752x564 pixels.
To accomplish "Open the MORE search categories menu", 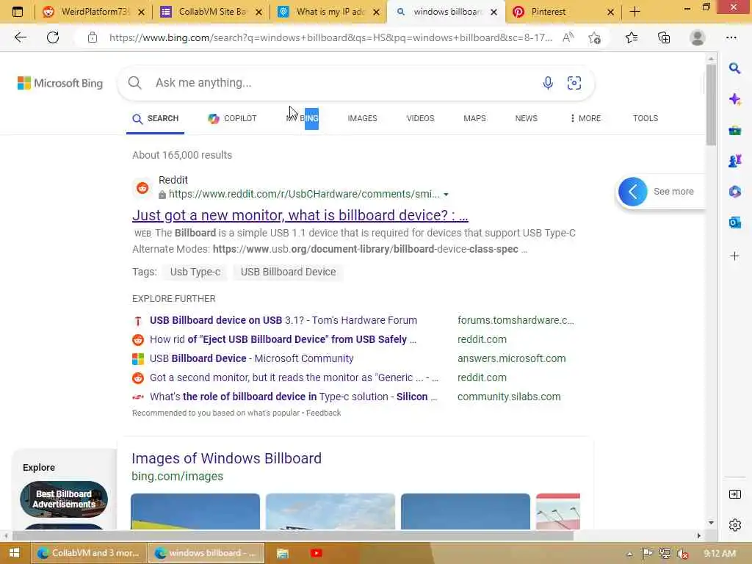I will [x=585, y=118].
